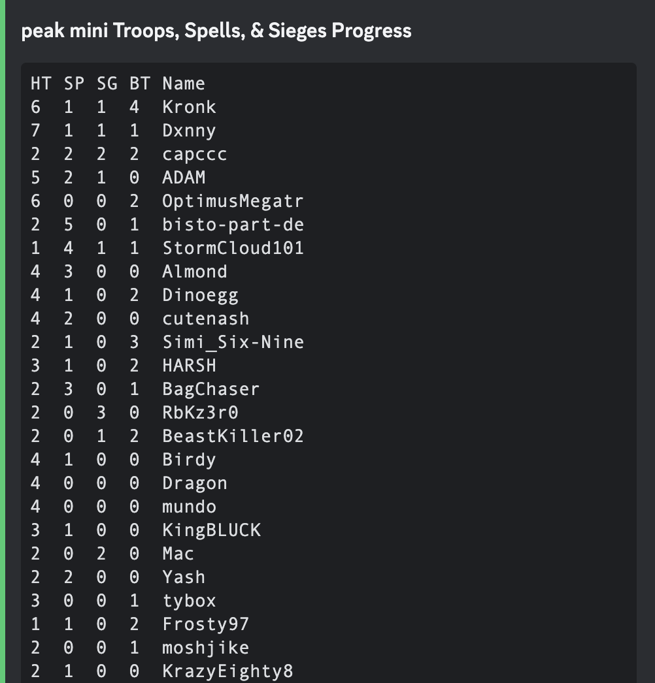Click on the capccc entry
The width and height of the screenshot is (655, 683).
click(x=195, y=154)
